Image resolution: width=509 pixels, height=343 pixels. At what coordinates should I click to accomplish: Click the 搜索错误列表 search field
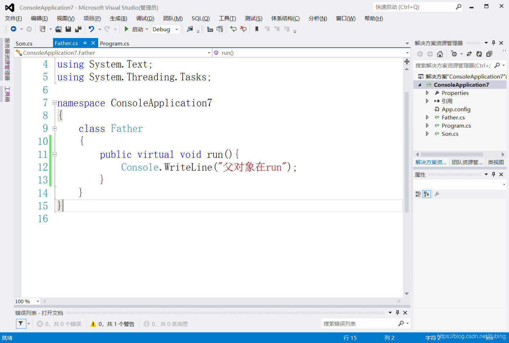(x=359, y=323)
